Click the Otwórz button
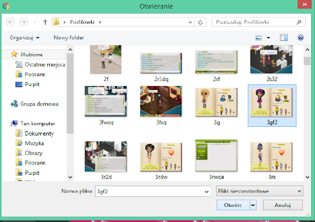 tap(233, 205)
